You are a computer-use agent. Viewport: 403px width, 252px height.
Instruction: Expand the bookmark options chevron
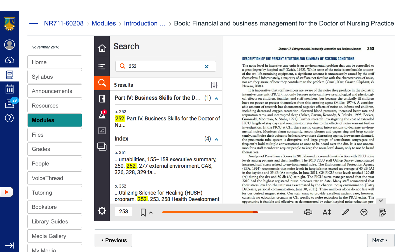151,213
